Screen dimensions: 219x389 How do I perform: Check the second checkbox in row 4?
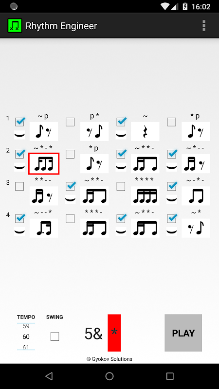70,218
